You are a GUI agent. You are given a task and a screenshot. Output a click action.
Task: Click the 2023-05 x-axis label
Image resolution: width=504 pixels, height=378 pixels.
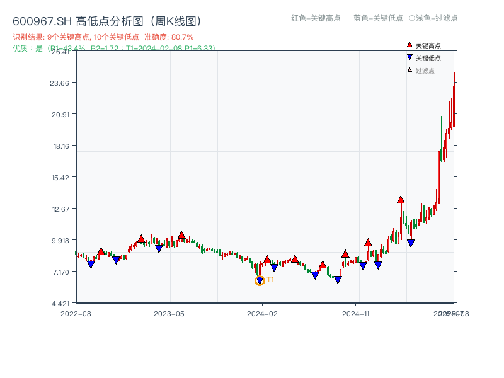(169, 314)
